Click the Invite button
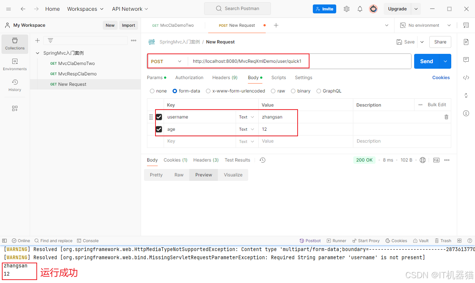This screenshot has height=283, width=475. [324, 9]
